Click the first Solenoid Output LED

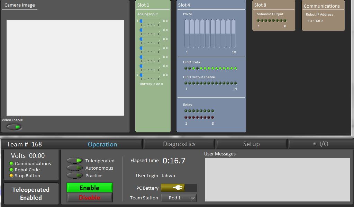[x=258, y=20]
